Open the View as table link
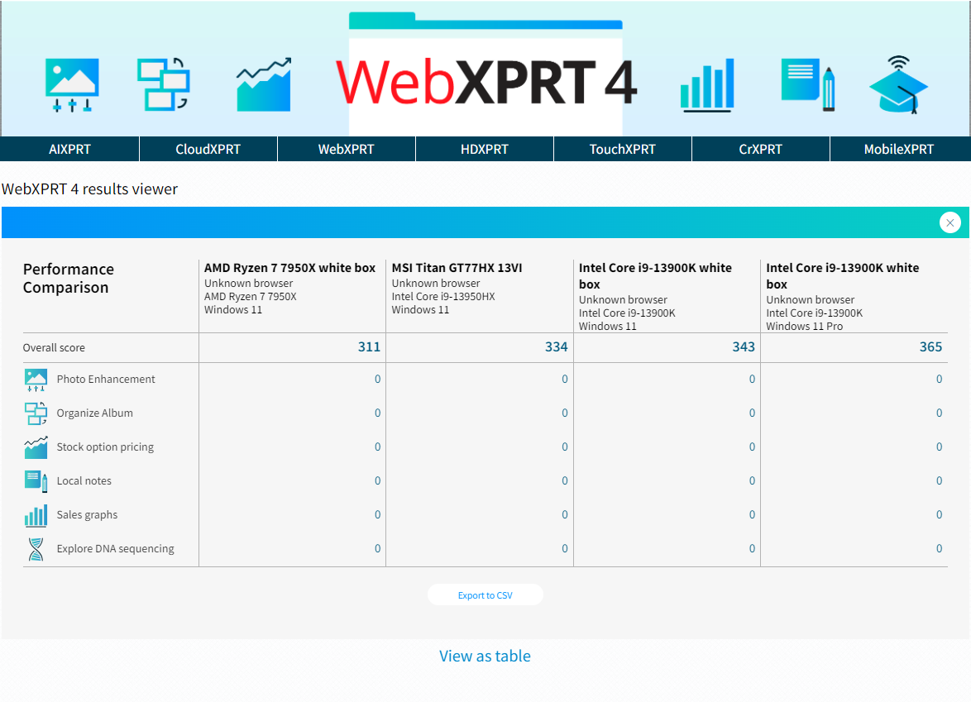This screenshot has height=702, width=971. click(x=485, y=656)
